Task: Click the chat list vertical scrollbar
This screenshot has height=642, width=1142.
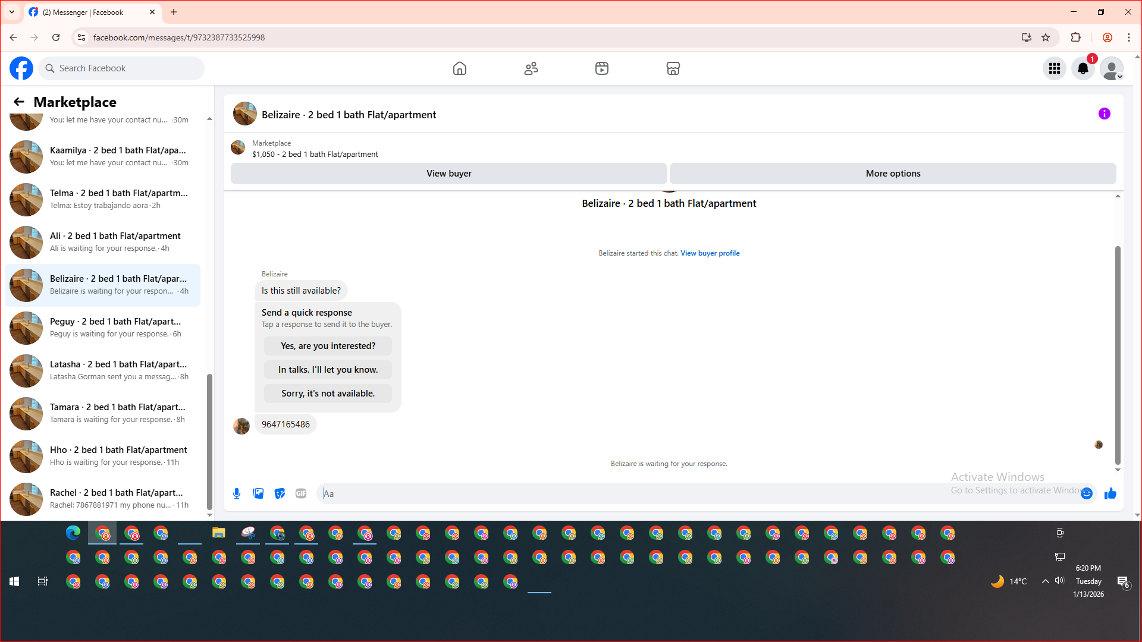Action: click(209, 440)
